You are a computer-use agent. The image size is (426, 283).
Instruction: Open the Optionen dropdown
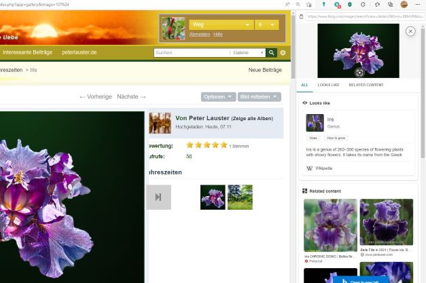pyautogui.click(x=219, y=97)
